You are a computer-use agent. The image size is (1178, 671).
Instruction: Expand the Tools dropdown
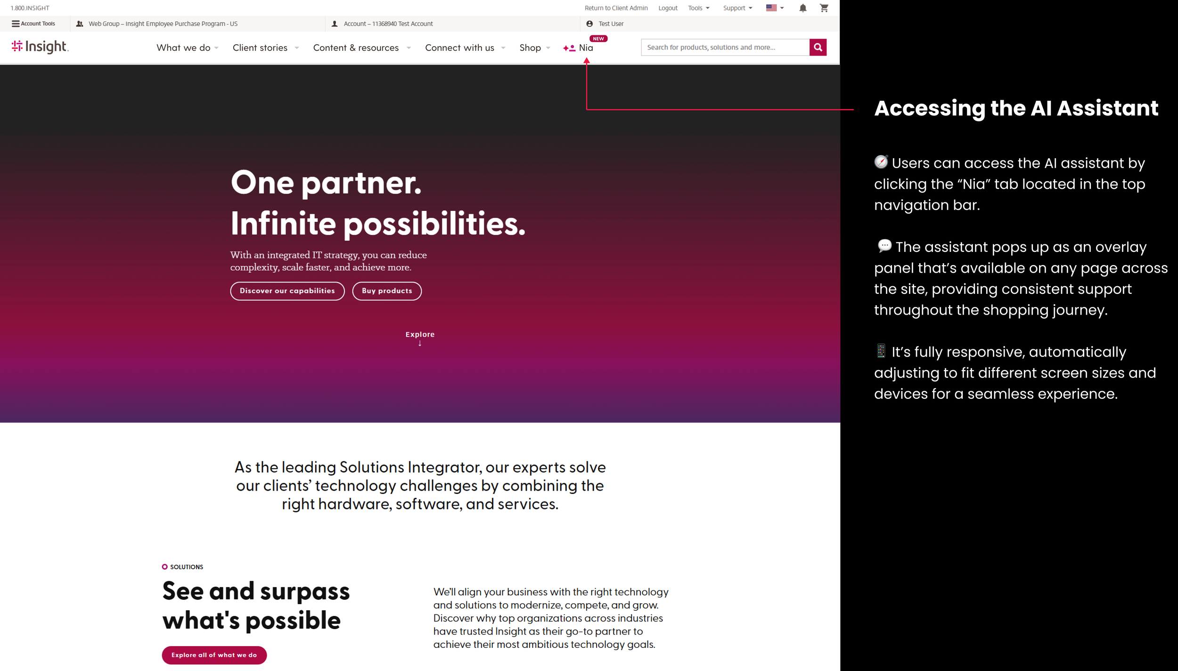pos(698,8)
